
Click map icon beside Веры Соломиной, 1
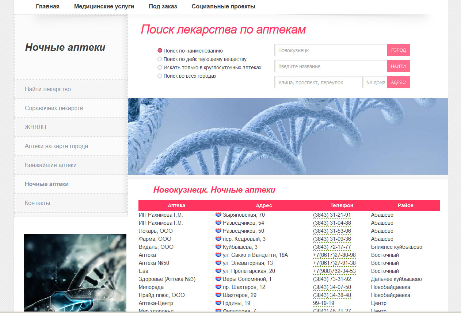point(218,279)
